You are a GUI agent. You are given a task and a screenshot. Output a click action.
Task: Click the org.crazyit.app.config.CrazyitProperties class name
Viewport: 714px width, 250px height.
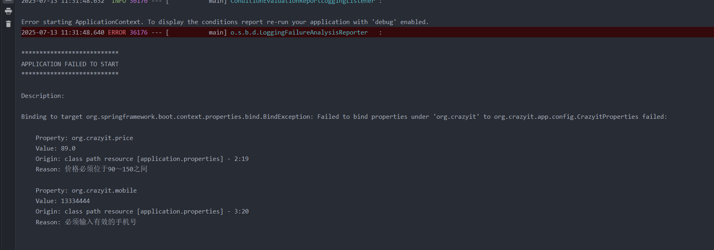pos(566,117)
